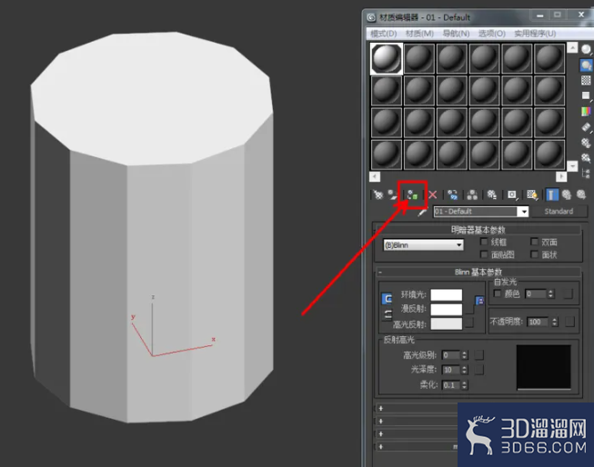Enable the 面贴图 face map checkbox
The width and height of the screenshot is (594, 467).
pos(484,253)
